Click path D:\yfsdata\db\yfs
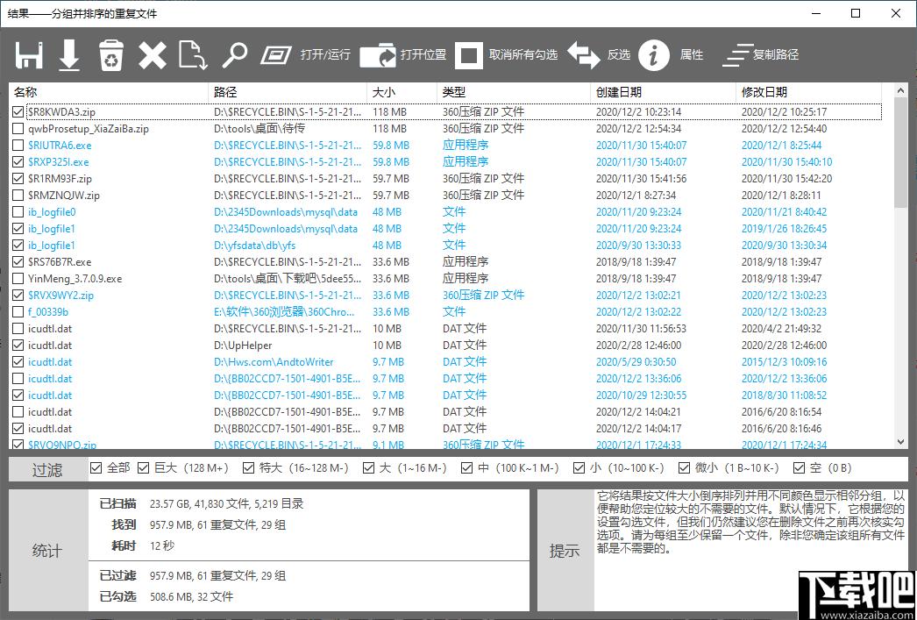Image resolution: width=917 pixels, height=620 pixels. [254, 245]
